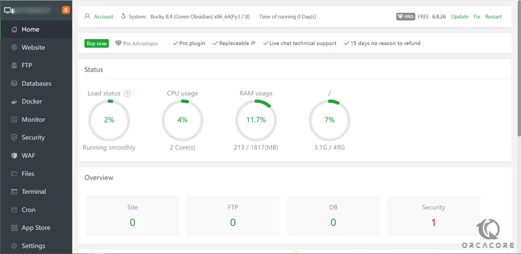This screenshot has width=521, height=254.
Task: Open the Monitor menu item
Action: [33, 120]
